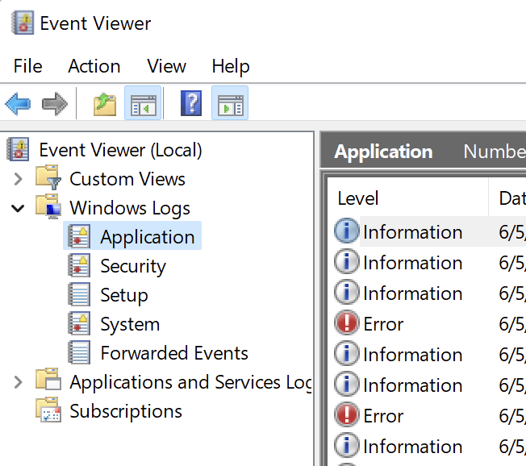The height and width of the screenshot is (466, 526).
Task: Click the Up One Level folder icon
Action: 105,103
